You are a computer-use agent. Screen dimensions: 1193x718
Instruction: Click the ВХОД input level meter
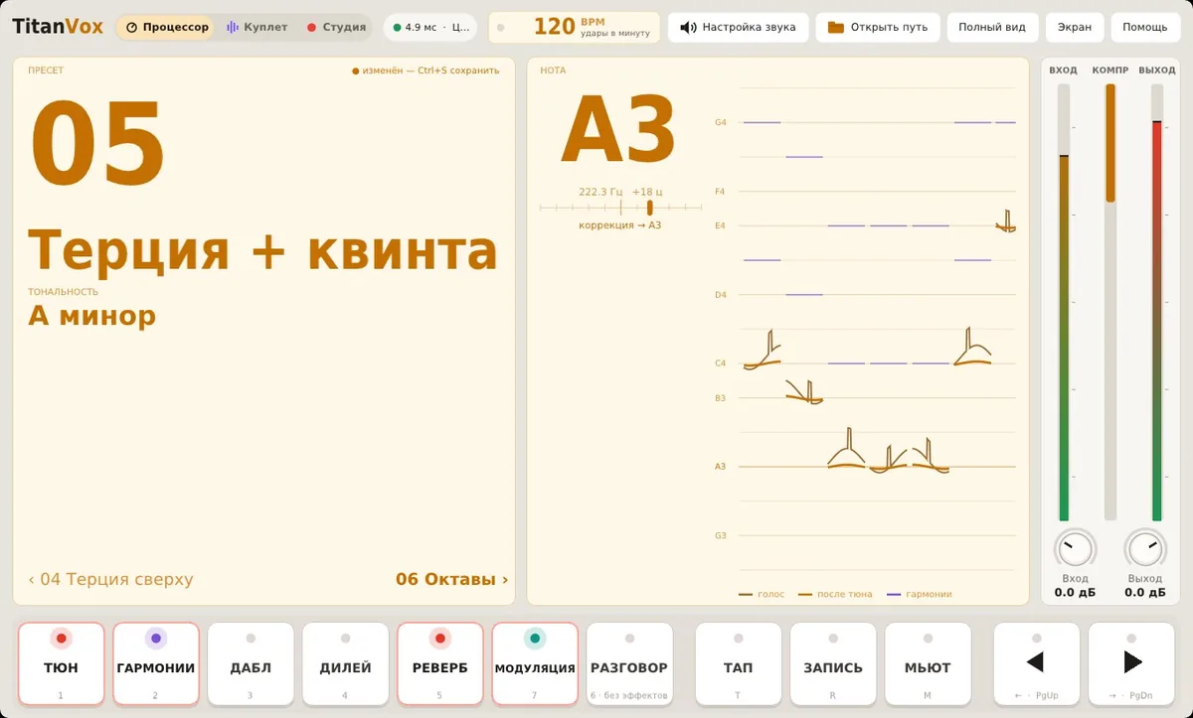click(1063, 302)
